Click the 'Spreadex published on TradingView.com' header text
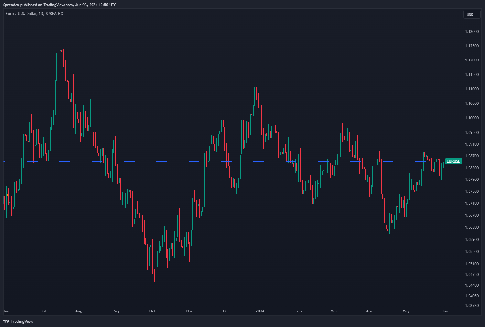 38,5
